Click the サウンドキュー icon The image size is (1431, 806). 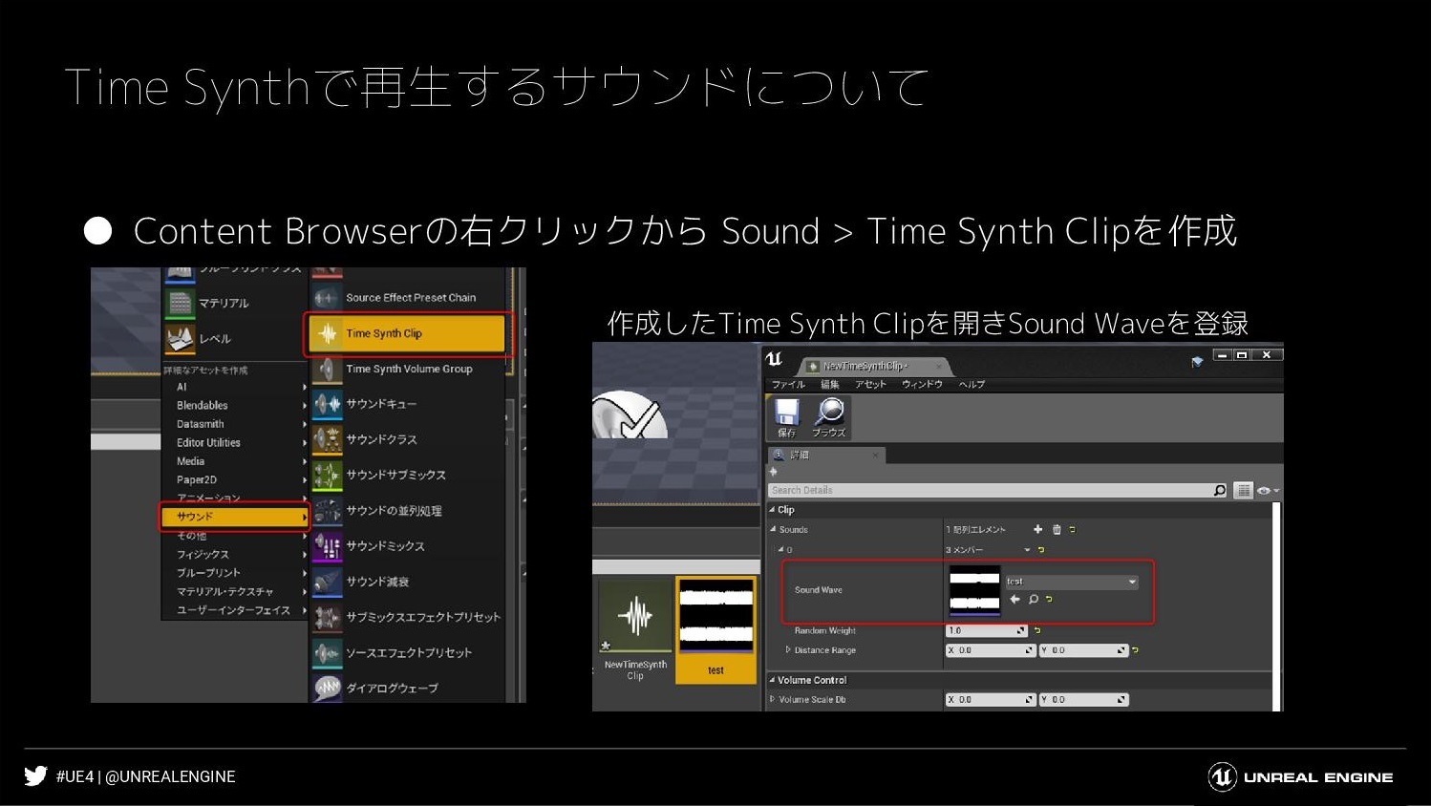[x=327, y=404]
